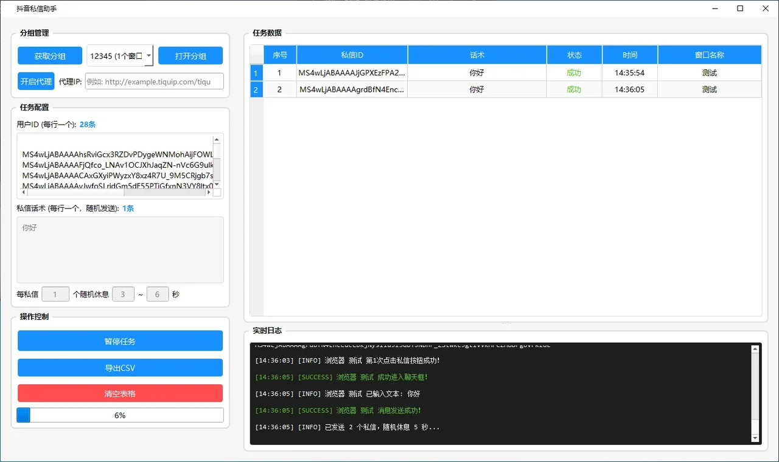Select user ID line starting MS4wLjABAAAAFjQfco
Image resolution: width=779 pixels, height=462 pixels.
pyautogui.click(x=117, y=165)
